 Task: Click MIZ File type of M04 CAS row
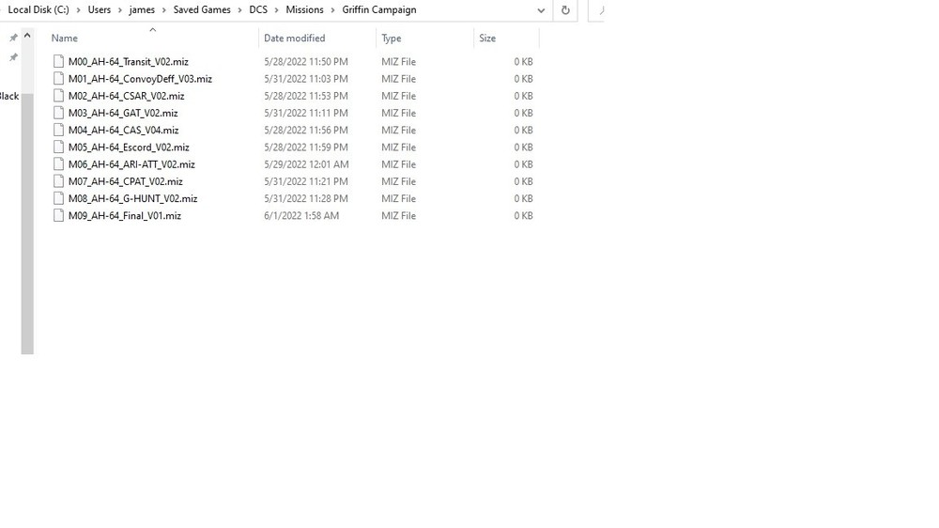click(398, 130)
